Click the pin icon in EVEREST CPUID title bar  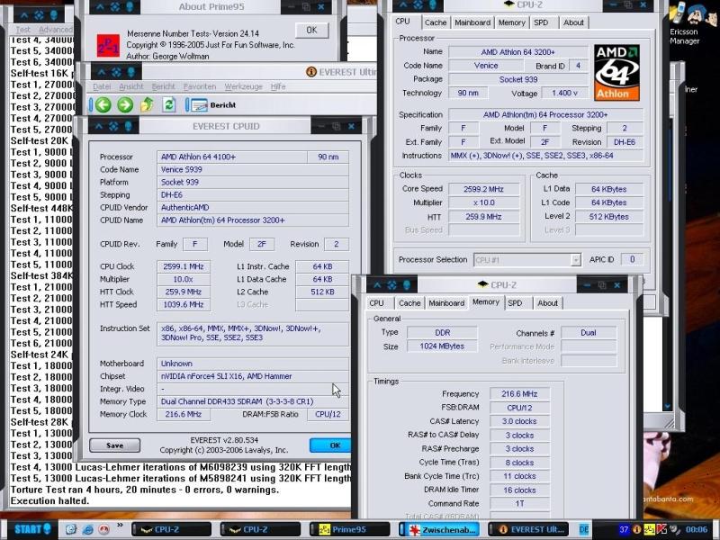(128, 126)
